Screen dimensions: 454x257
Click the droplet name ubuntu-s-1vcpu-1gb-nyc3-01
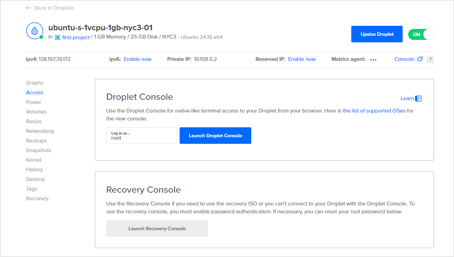pos(100,28)
